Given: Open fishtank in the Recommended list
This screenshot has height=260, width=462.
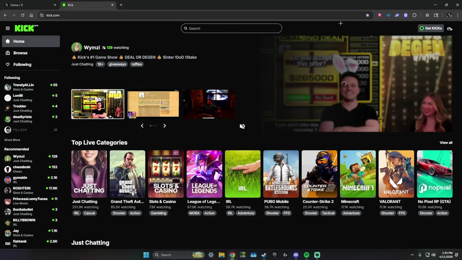Looking at the screenshot, I should [31, 243].
